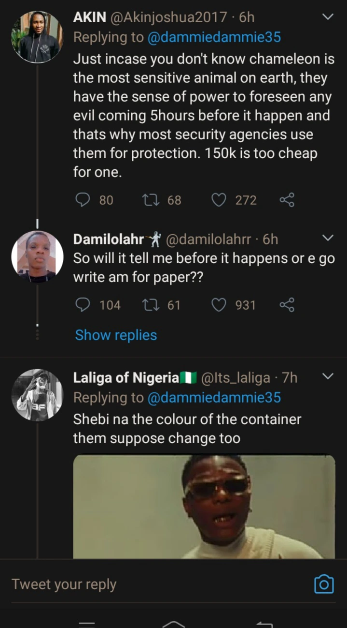
Task: Like Damilolahr's tweet with 931 likes
Action: 219,305
